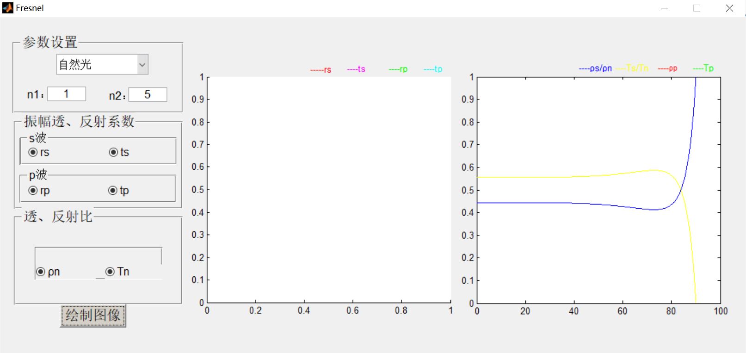The image size is (746, 353).
Task: Click the yellow Ts/Tn legend label
Action: pos(632,68)
